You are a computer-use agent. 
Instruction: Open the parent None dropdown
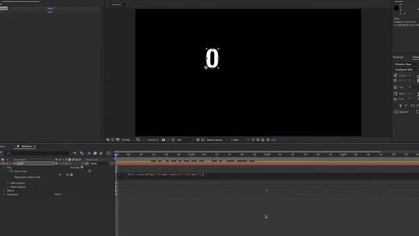click(99, 163)
